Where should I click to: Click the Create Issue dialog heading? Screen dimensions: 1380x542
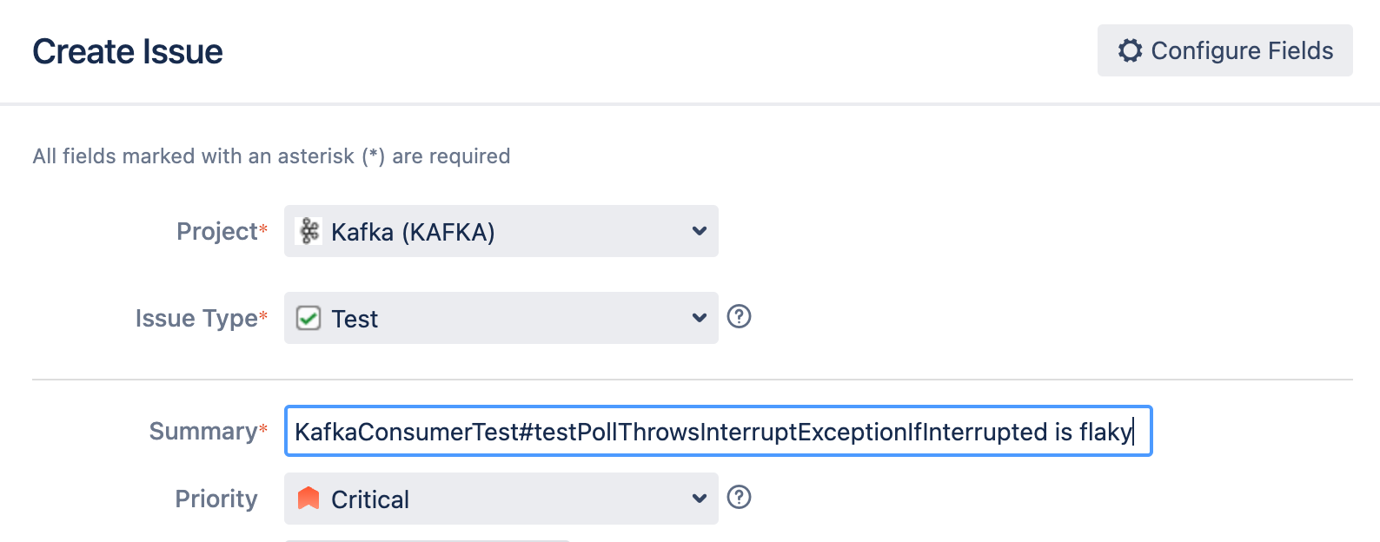pos(128,51)
